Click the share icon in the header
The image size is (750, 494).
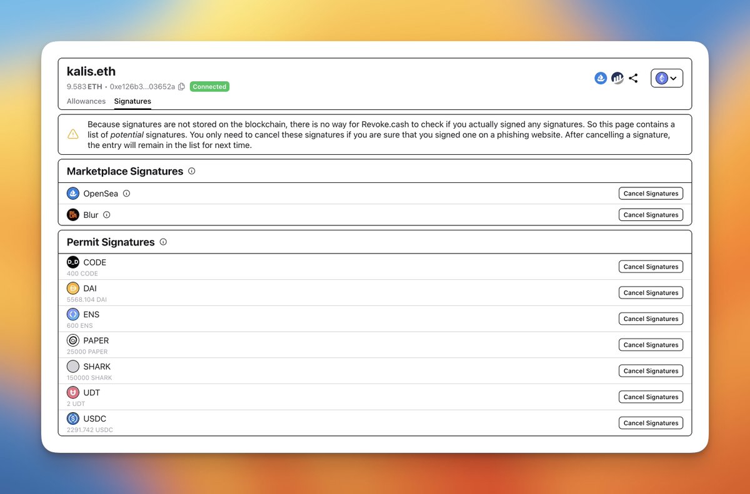[x=633, y=78]
